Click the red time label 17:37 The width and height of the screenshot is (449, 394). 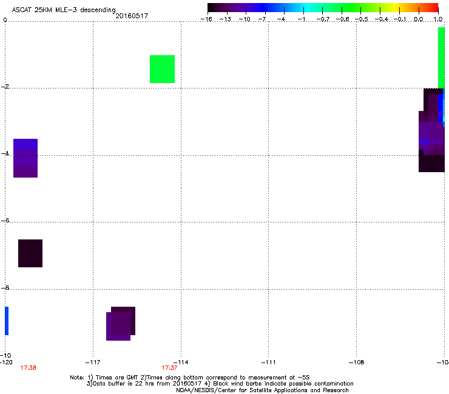[169, 368]
